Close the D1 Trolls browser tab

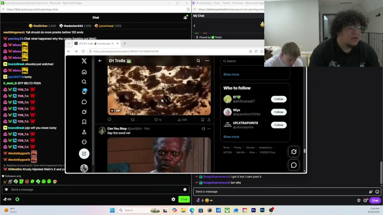tap(117, 44)
